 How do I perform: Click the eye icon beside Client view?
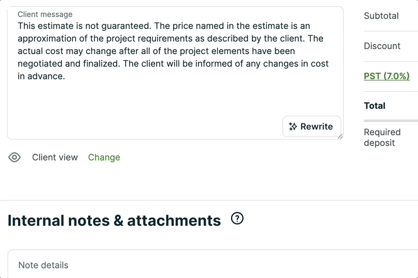14,157
